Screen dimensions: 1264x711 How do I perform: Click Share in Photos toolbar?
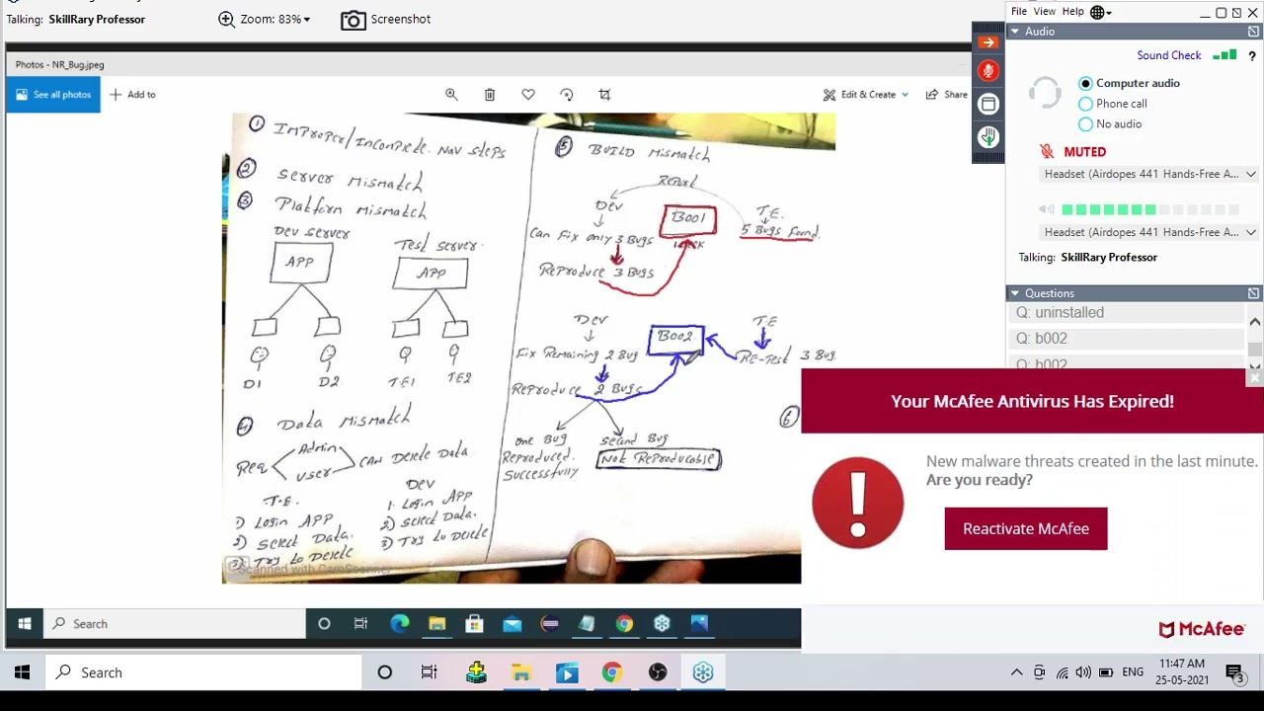(x=947, y=95)
